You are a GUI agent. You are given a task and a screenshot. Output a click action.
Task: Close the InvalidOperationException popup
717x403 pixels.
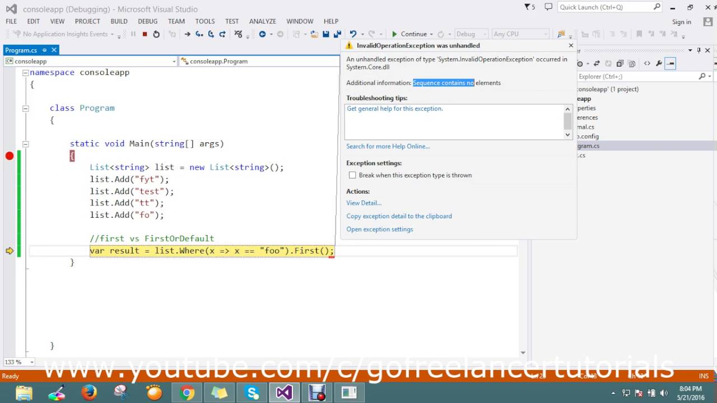[x=571, y=45]
